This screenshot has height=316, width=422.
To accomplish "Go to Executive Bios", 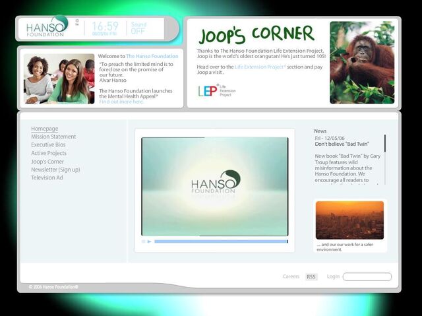I will point(48,145).
